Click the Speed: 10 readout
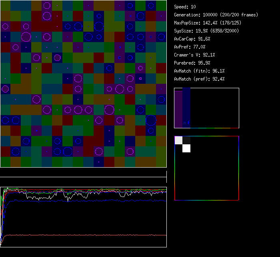 tap(185, 7)
